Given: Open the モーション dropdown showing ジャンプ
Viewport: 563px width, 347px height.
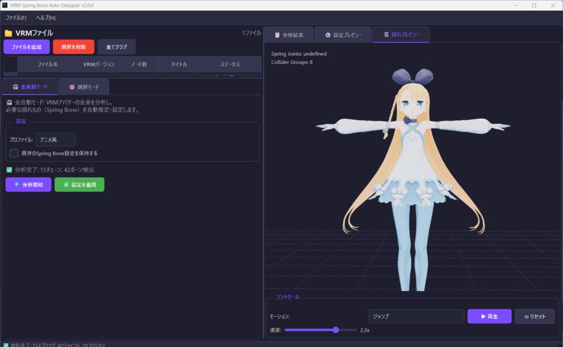Looking at the screenshot, I should coord(415,316).
